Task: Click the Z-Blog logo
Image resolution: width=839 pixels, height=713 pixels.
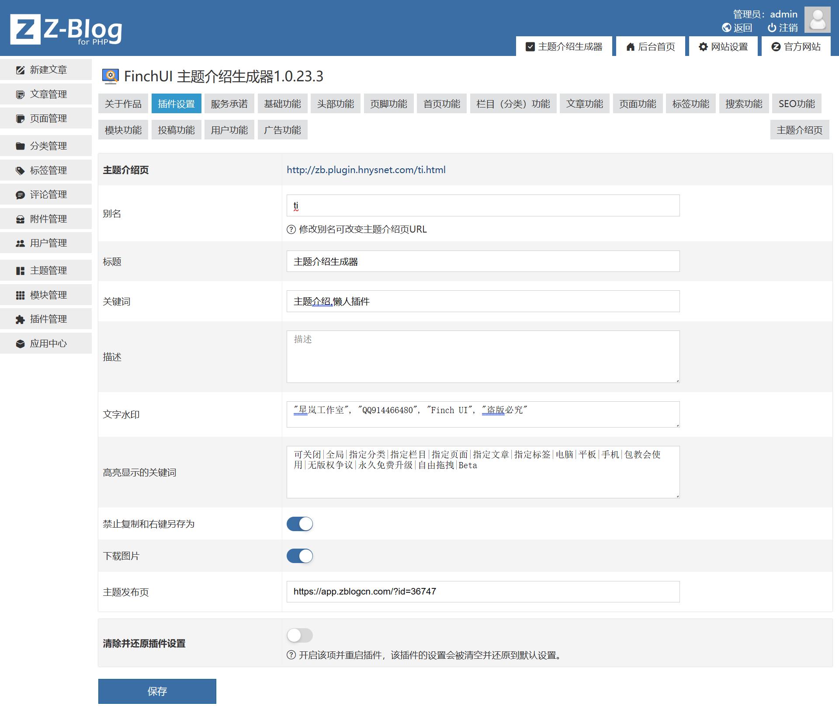Action: (66, 29)
